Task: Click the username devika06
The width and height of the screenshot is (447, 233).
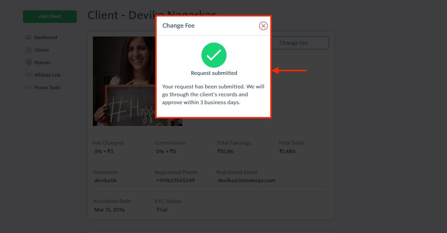Action: click(105, 180)
